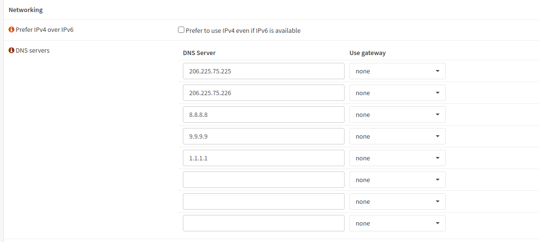Open gateway dropdown for 8.8.8.8 server
The height and width of the screenshot is (242, 539).
398,114
